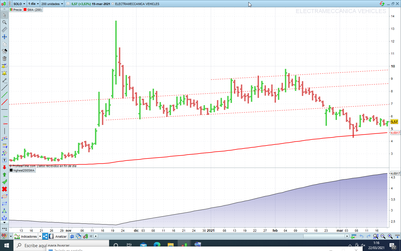Screen dimensions: 401x251
Task: Expand the Indicadores dropdown arrow
Action: pyautogui.click(x=40, y=236)
